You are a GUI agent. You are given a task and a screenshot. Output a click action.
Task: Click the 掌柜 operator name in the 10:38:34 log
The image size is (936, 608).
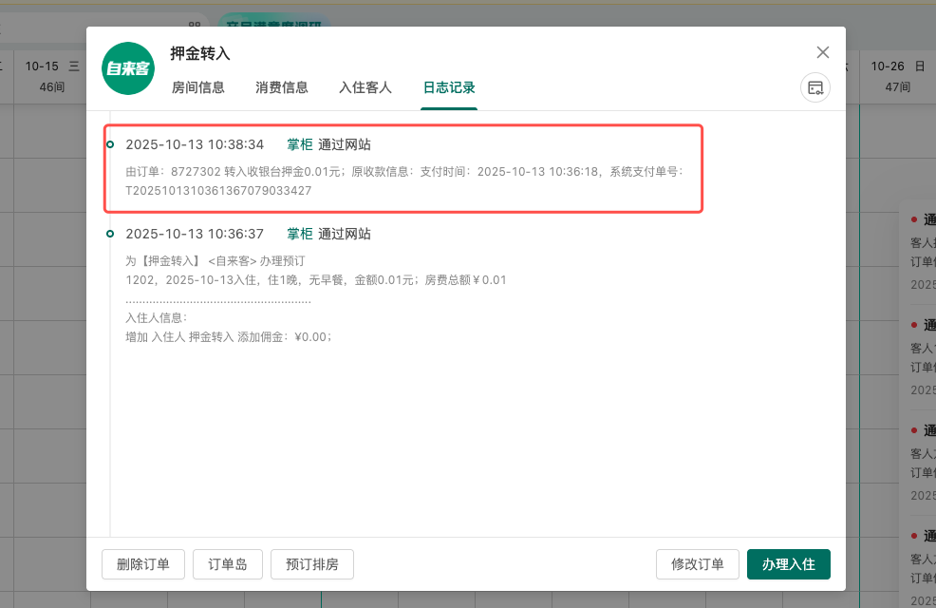coord(300,144)
